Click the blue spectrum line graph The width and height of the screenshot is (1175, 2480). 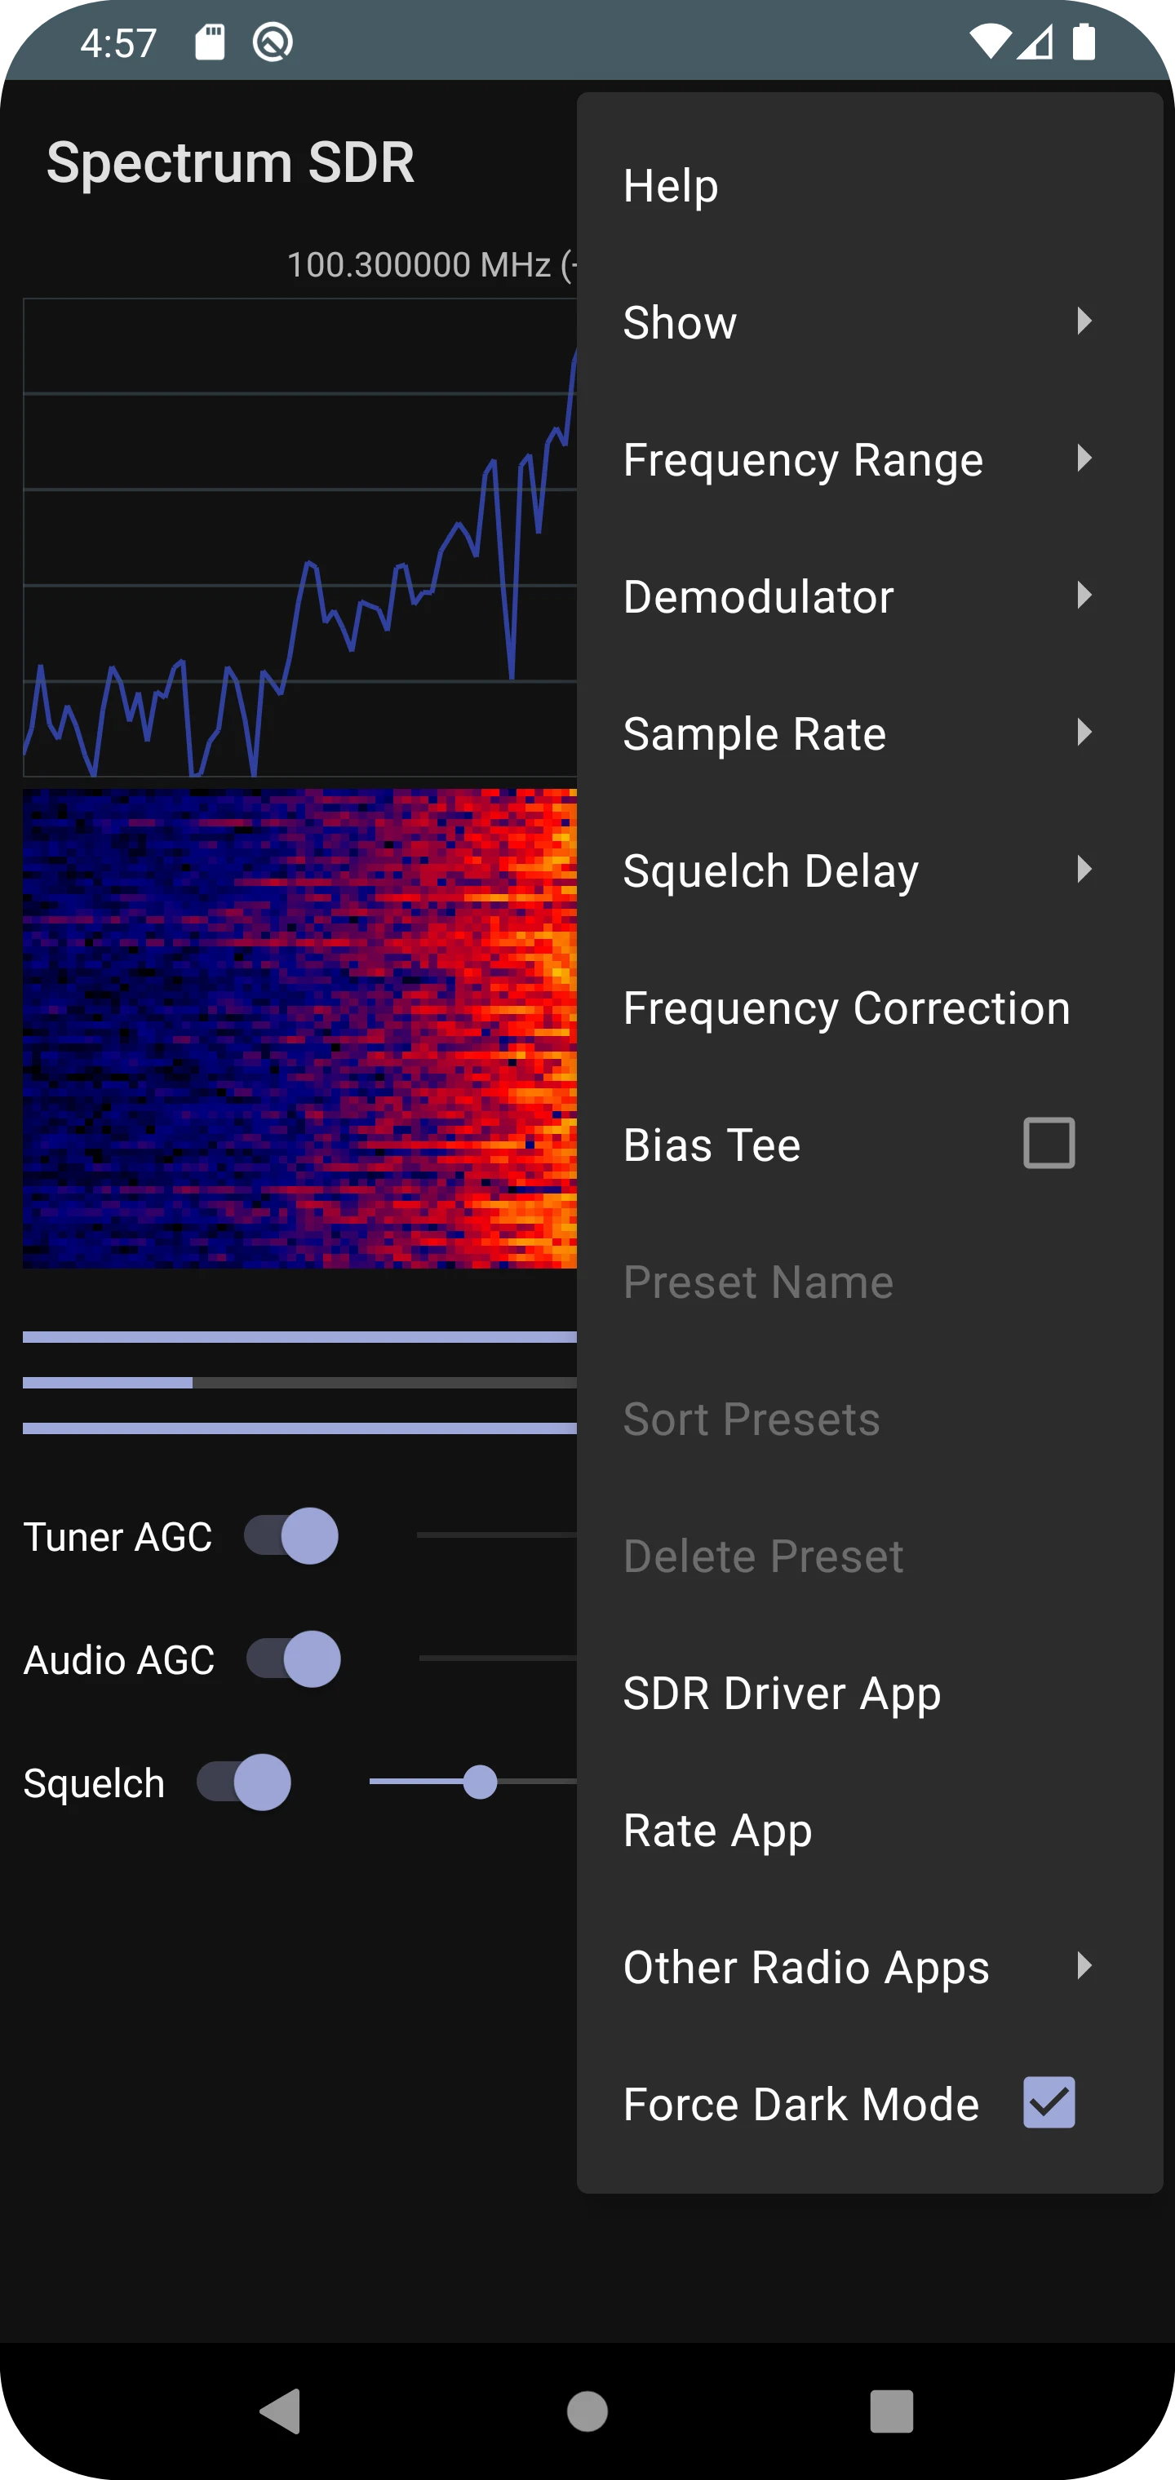[299, 538]
